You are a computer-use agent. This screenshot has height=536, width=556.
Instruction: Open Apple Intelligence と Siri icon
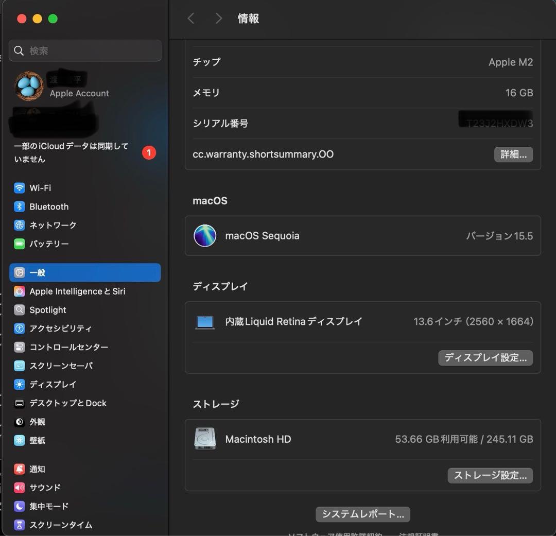(20, 291)
